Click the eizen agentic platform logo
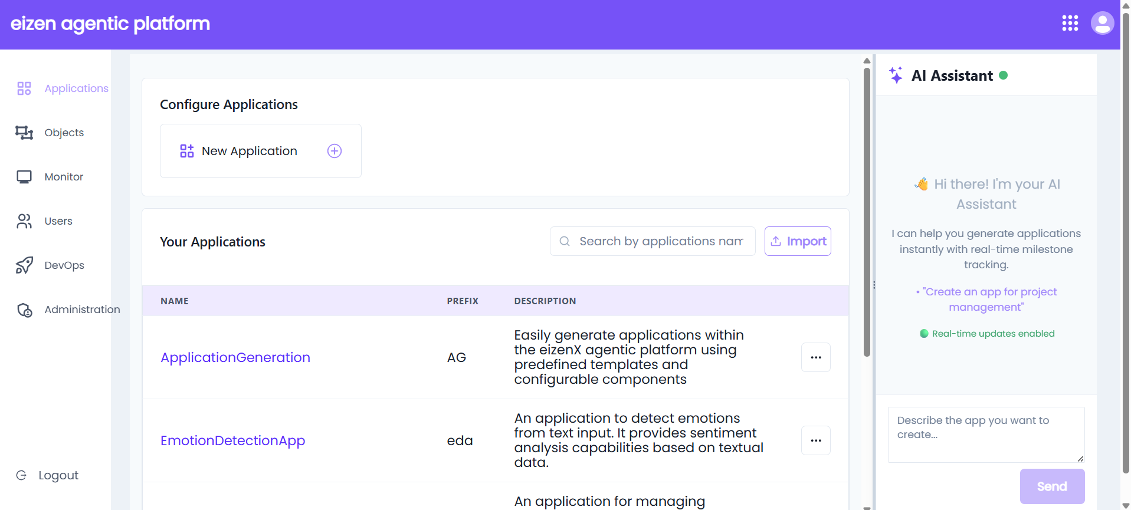Viewport: 1131px width, 510px height. click(110, 24)
